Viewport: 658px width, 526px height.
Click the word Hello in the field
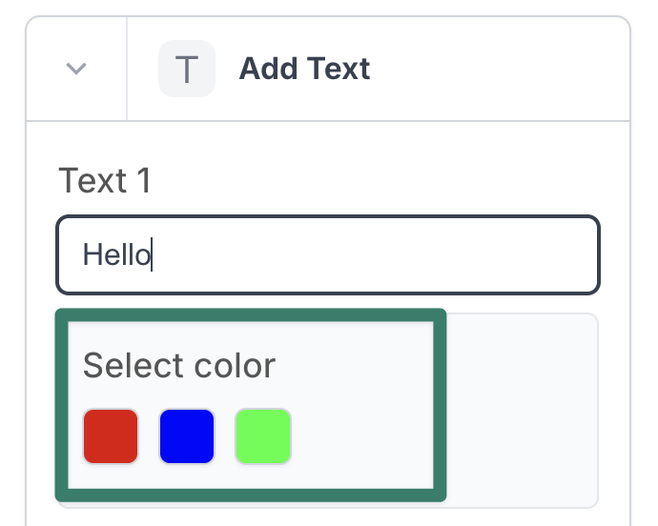point(116,254)
